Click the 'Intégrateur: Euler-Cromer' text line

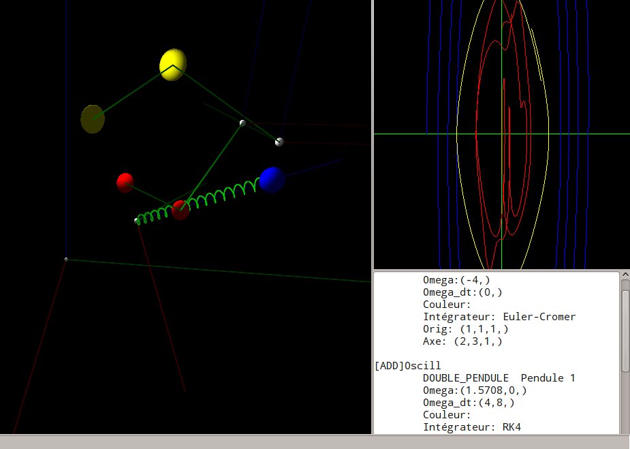499,317
